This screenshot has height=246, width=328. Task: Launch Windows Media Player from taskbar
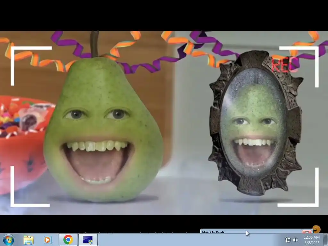click(x=48, y=240)
